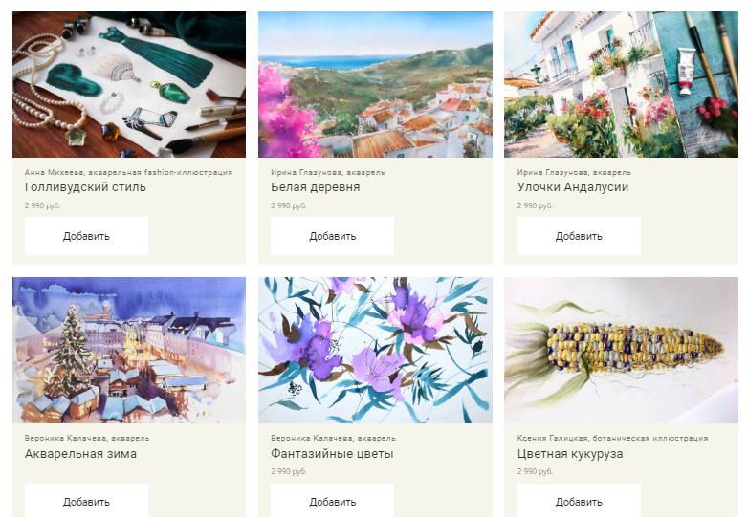
Task: Select author line Ксения Галицкая ботаническая иллюстрация
Action: [x=612, y=438]
